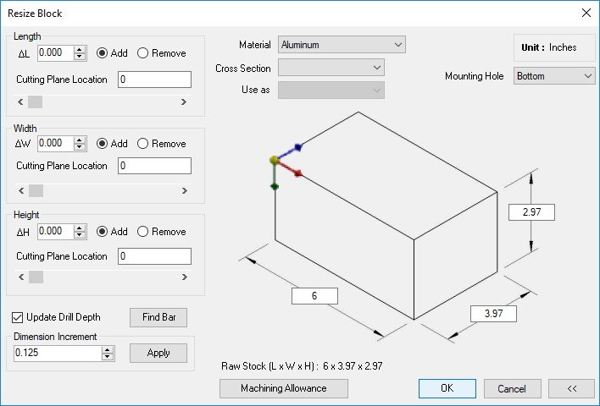Viewport: 600px width, 406px height.
Task: Cancel the Resize Block dialog
Action: 513,388
